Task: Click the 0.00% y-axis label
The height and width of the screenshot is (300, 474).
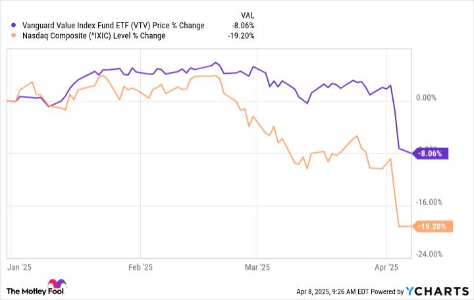Action: pyautogui.click(x=426, y=97)
